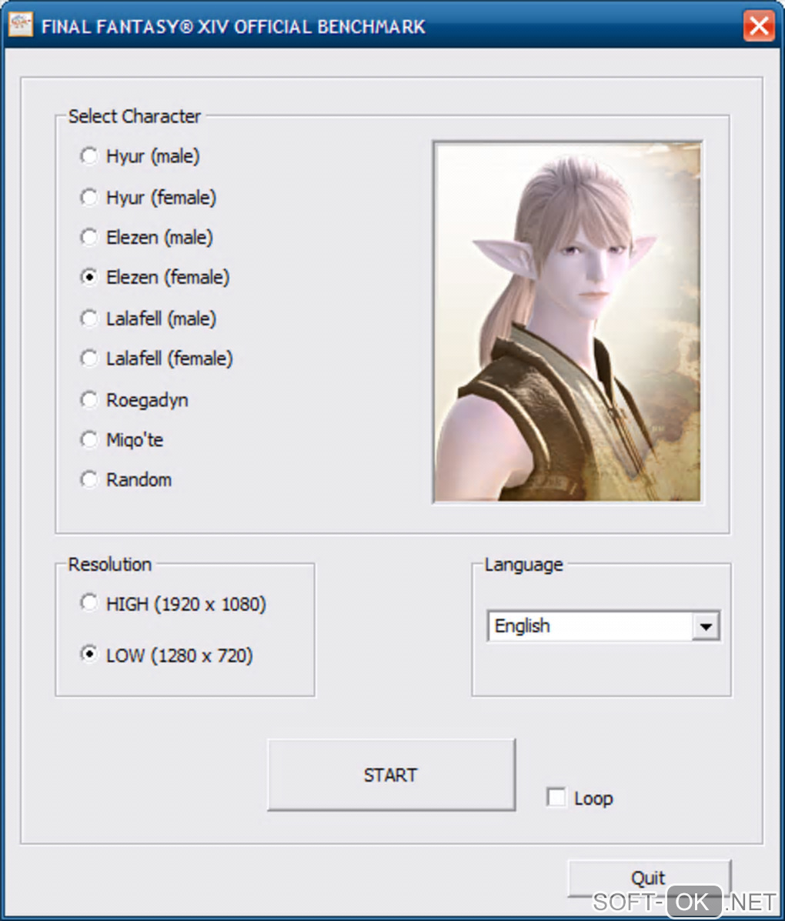Image resolution: width=785 pixels, height=921 pixels.
Task: Close the benchmark window
Action: [759, 26]
